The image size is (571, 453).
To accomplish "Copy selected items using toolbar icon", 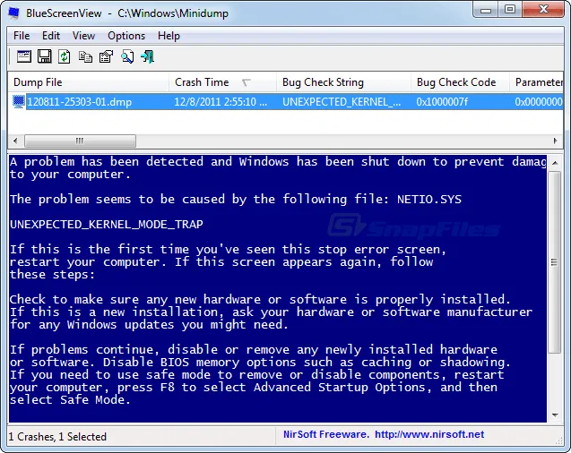I will point(85,56).
